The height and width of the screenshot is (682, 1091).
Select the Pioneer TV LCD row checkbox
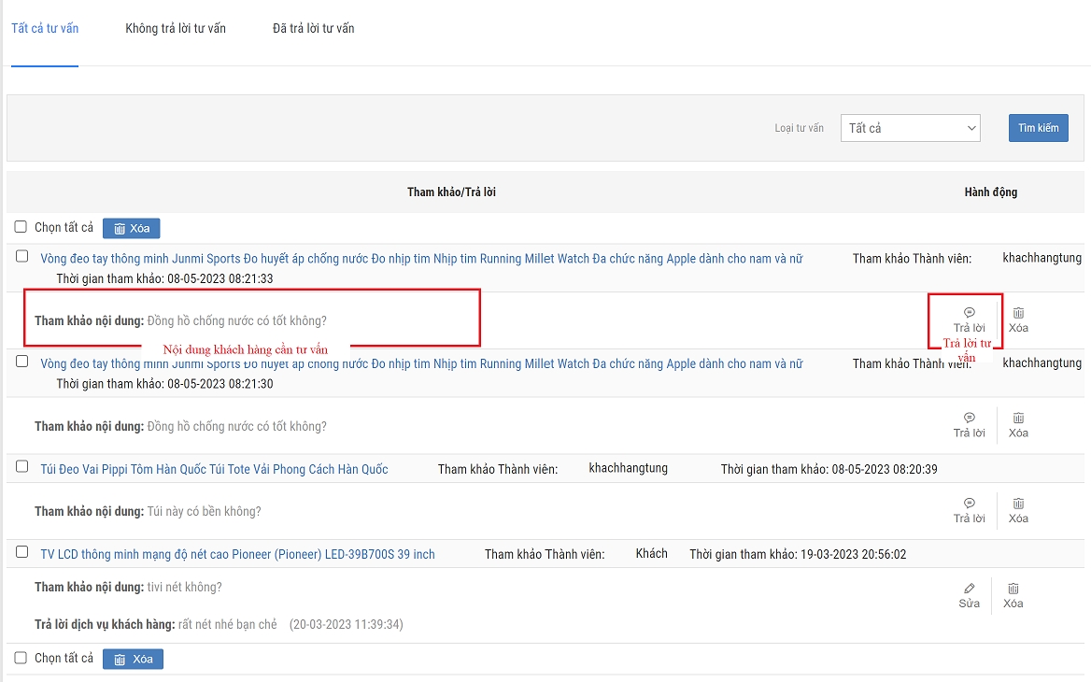tap(21, 552)
